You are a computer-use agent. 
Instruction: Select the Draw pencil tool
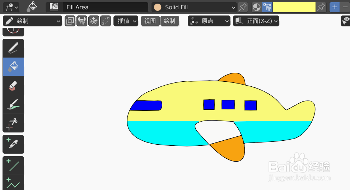click(13, 48)
